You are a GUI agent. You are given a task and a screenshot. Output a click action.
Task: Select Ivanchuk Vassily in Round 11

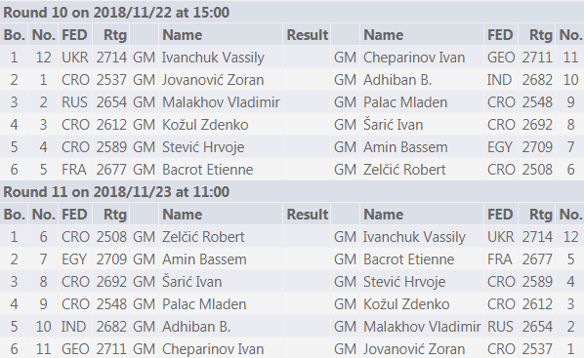pos(414,237)
